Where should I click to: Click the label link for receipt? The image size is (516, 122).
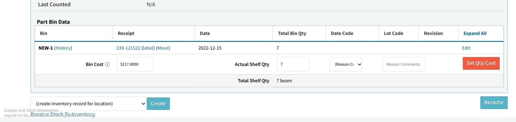[148, 48]
